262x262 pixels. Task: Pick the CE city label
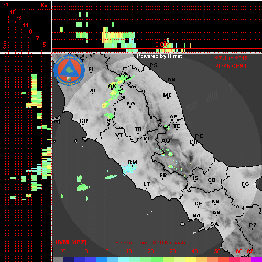(199, 204)
